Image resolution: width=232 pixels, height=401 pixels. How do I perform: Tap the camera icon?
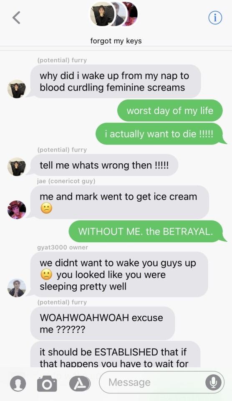click(x=47, y=383)
